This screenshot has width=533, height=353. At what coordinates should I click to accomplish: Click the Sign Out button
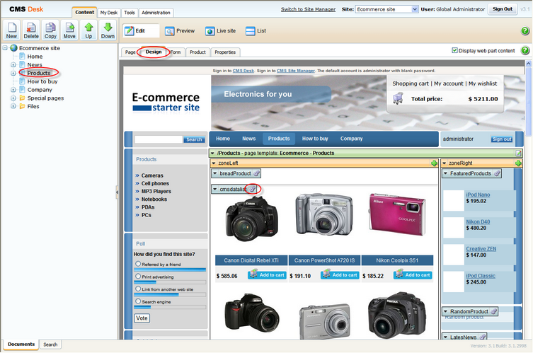point(503,9)
